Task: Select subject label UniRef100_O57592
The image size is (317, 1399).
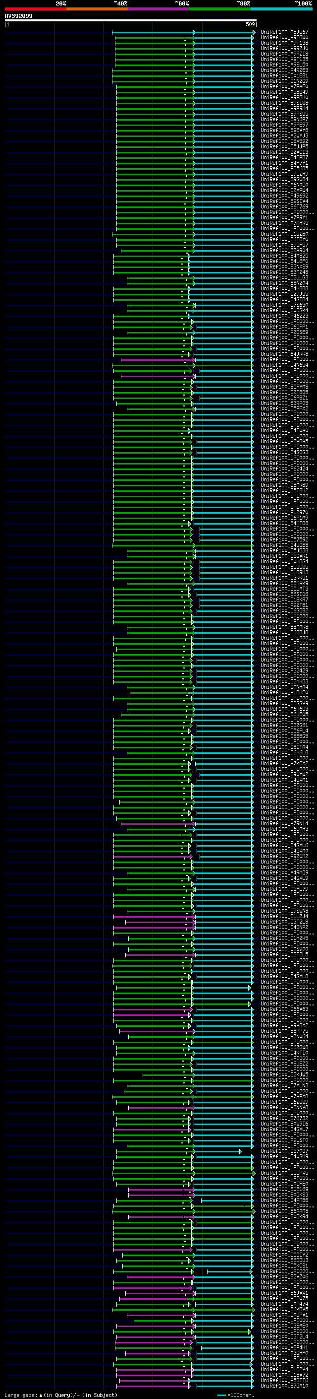Action: click(x=284, y=539)
